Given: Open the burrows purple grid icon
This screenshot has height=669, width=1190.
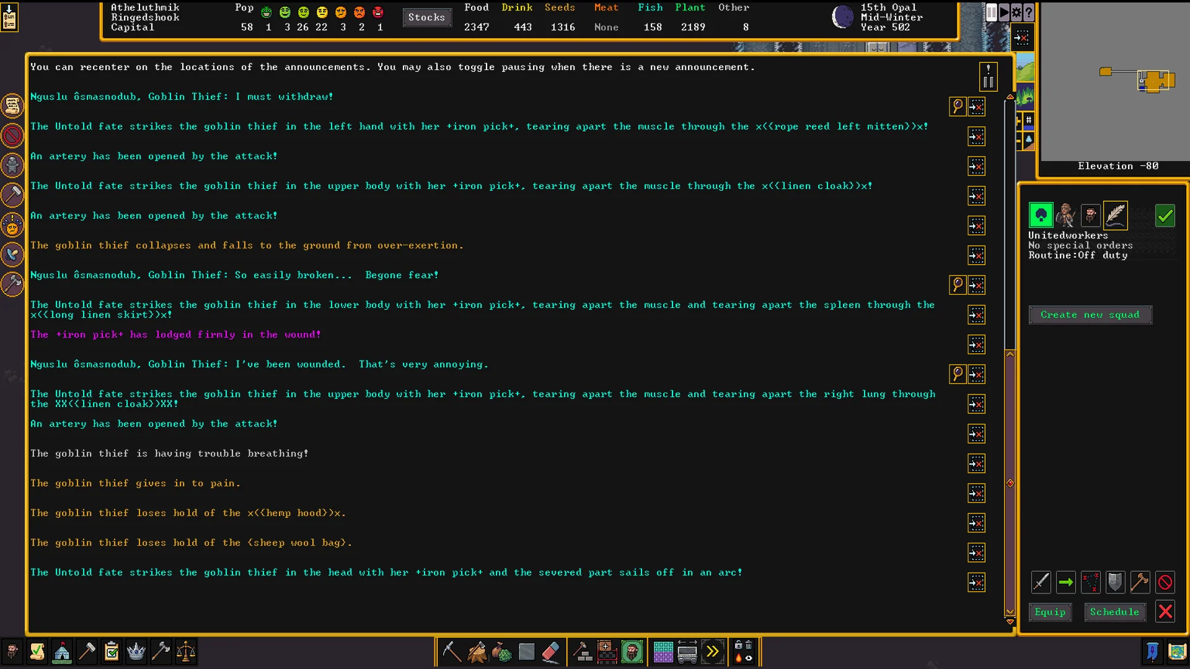Looking at the screenshot, I should [x=663, y=652].
